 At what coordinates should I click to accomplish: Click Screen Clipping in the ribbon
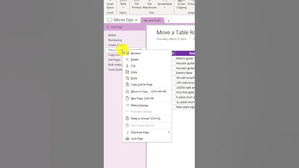click(x=181, y=5)
